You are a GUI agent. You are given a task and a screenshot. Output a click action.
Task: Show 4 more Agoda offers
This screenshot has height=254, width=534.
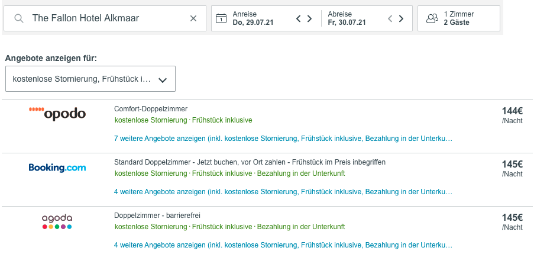pyautogui.click(x=283, y=245)
